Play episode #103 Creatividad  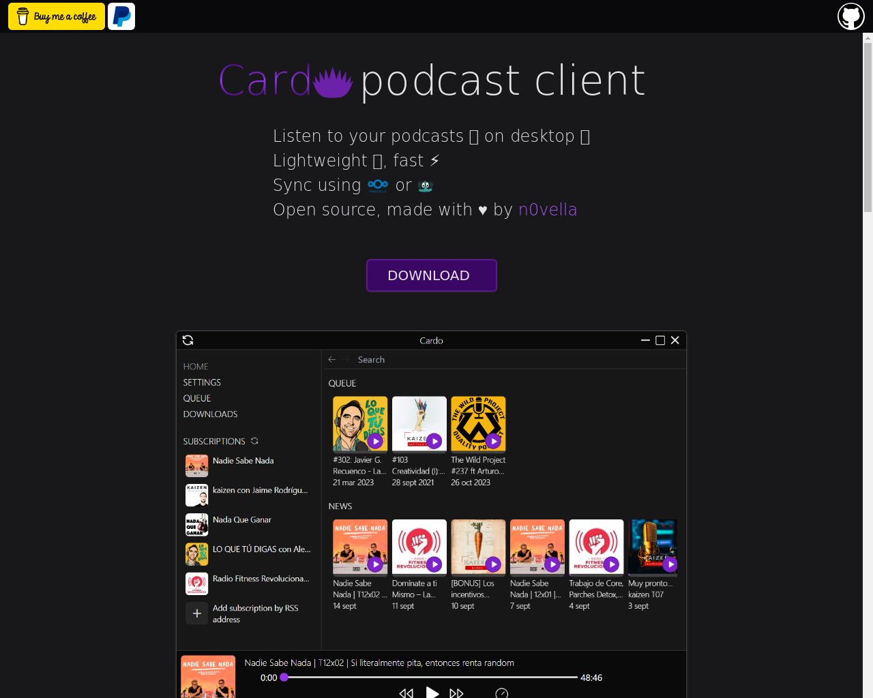[x=434, y=441]
